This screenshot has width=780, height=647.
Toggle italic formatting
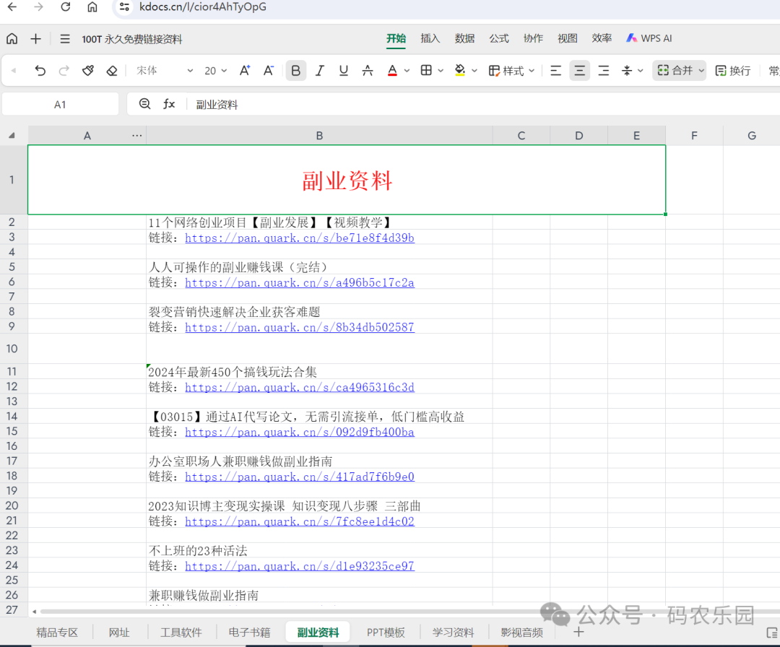click(319, 71)
